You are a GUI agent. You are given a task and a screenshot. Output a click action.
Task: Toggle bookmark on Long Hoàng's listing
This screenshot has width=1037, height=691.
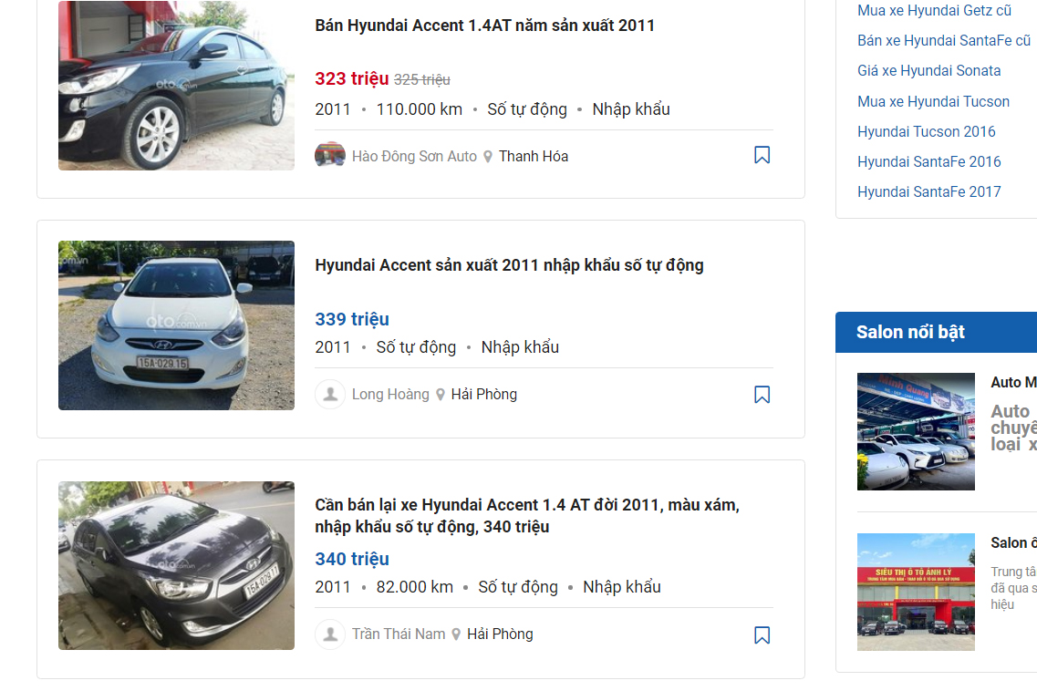click(762, 394)
